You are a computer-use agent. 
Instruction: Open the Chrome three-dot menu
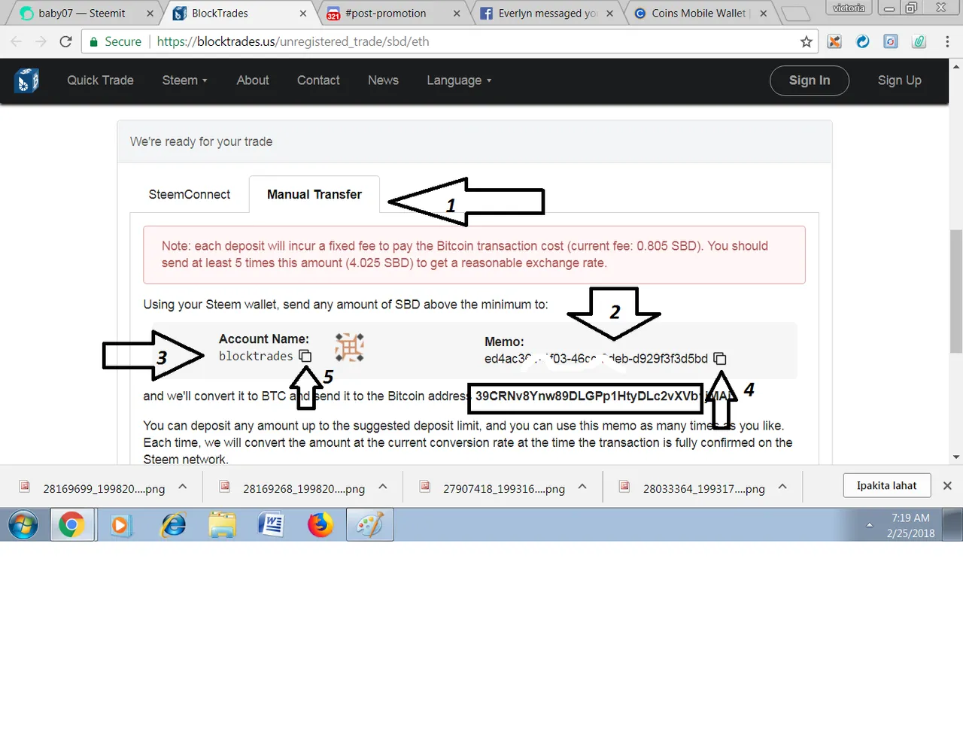(947, 41)
